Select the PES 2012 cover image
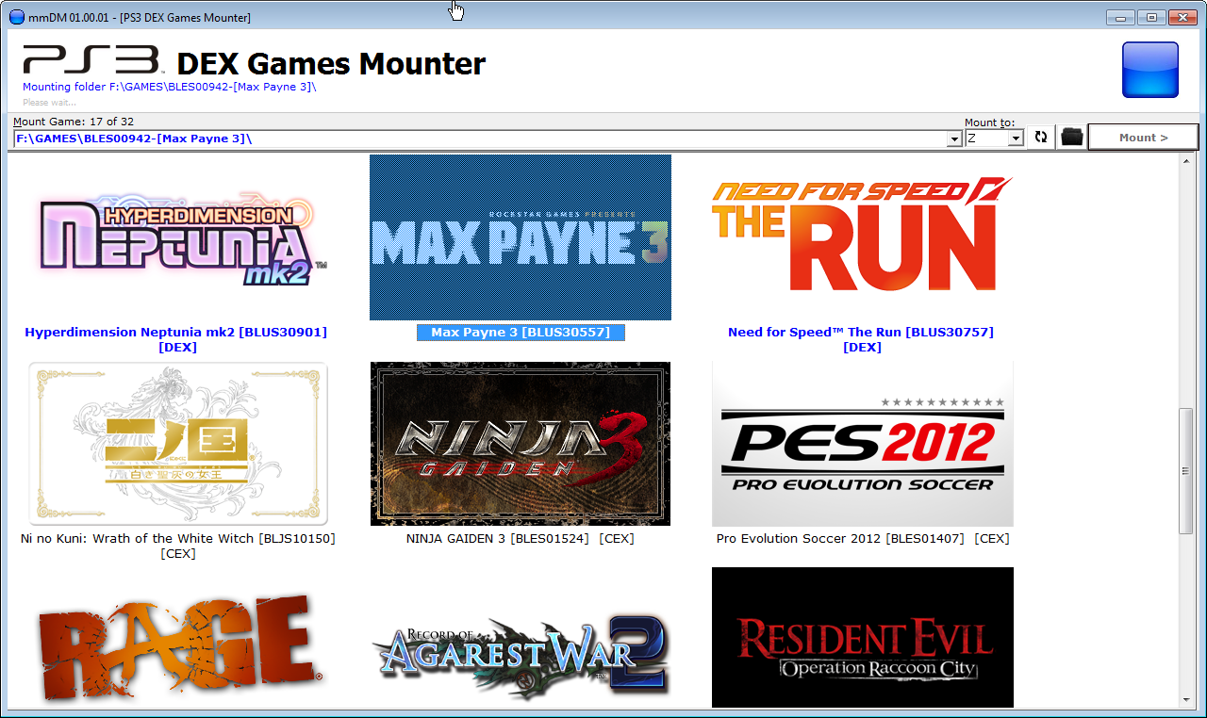This screenshot has height=718, width=1207. tap(862, 444)
